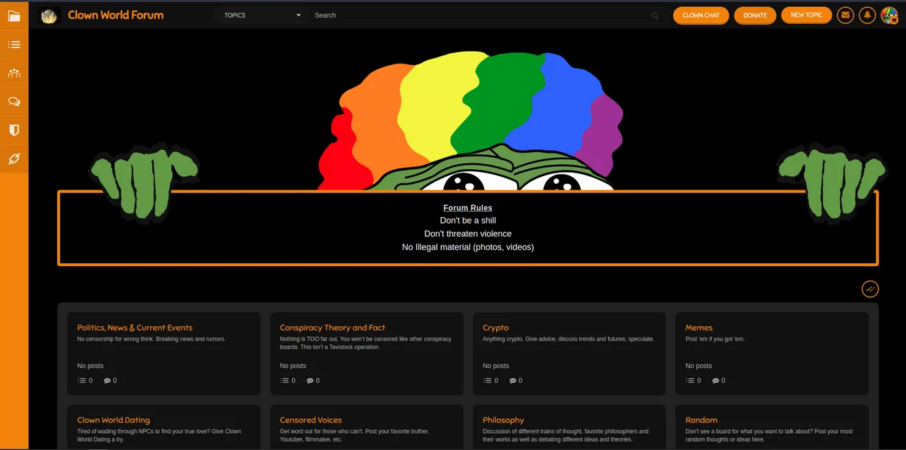The width and height of the screenshot is (906, 450).
Task: Click the Clown Chat button
Action: (x=701, y=15)
